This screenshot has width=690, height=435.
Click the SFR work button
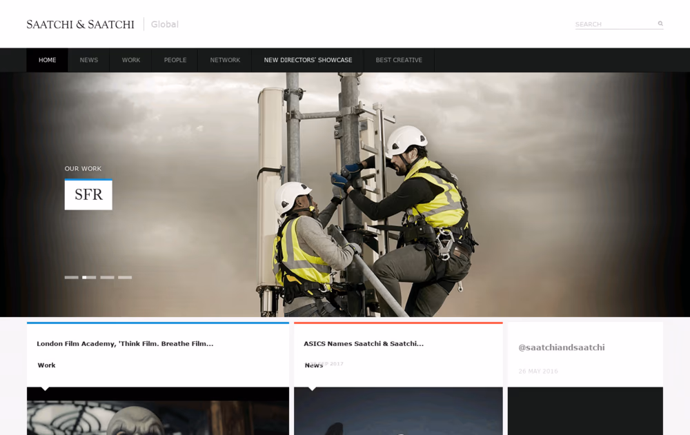coord(88,194)
